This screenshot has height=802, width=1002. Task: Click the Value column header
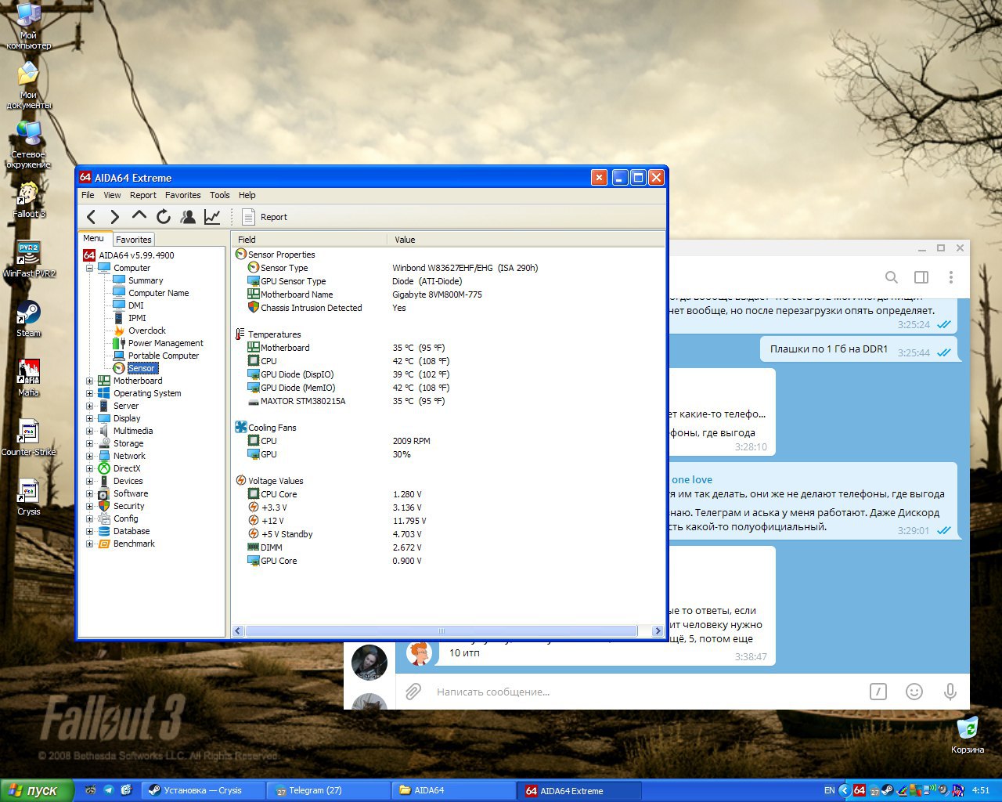coord(525,240)
